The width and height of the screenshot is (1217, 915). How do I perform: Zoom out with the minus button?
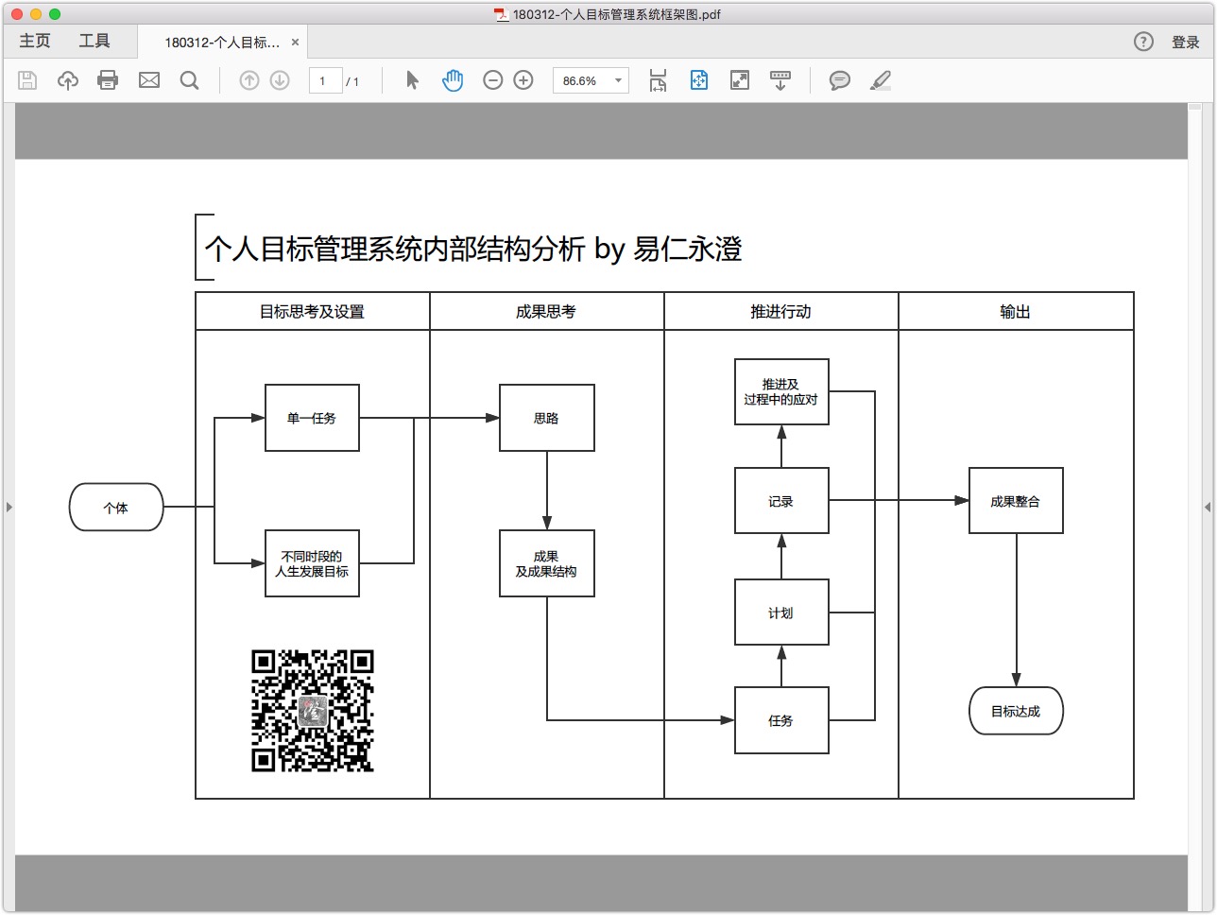[492, 80]
